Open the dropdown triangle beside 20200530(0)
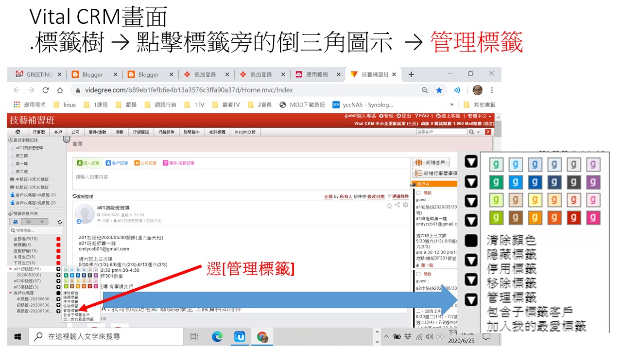Viewport: 622px width, 350px height. [x=58, y=275]
